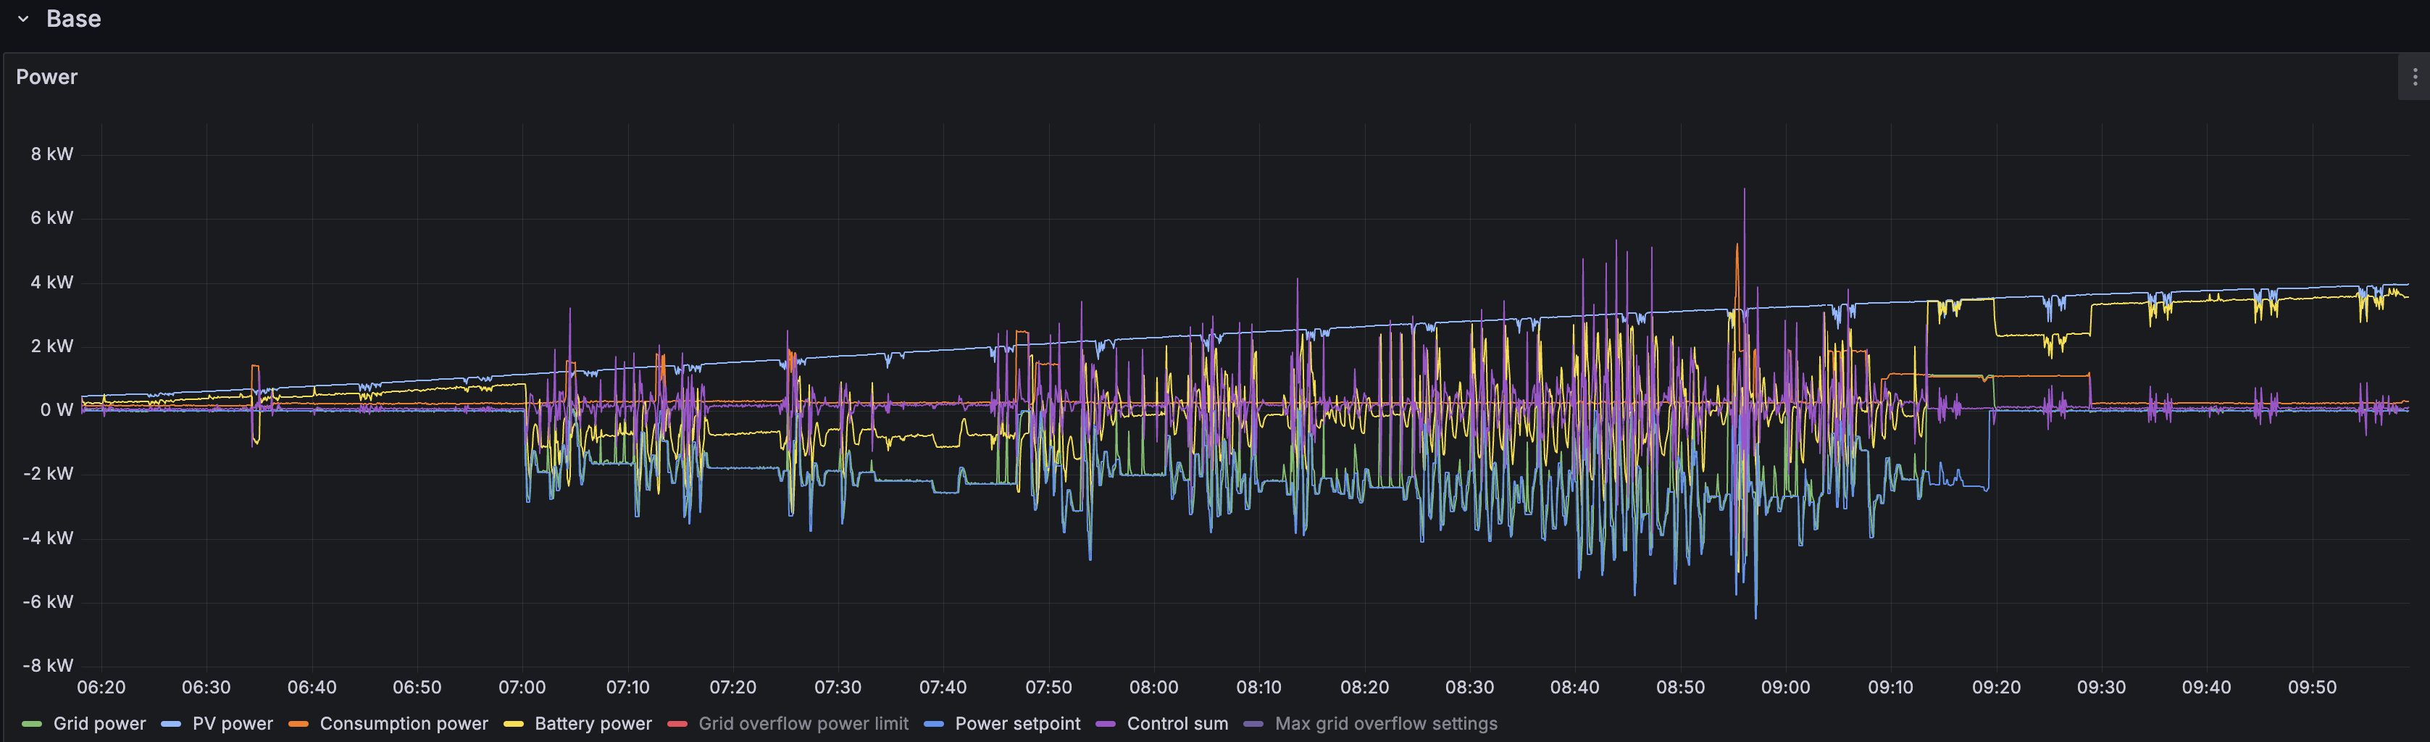Click the 0 W y-axis label
The height and width of the screenshot is (742, 2430).
point(57,409)
